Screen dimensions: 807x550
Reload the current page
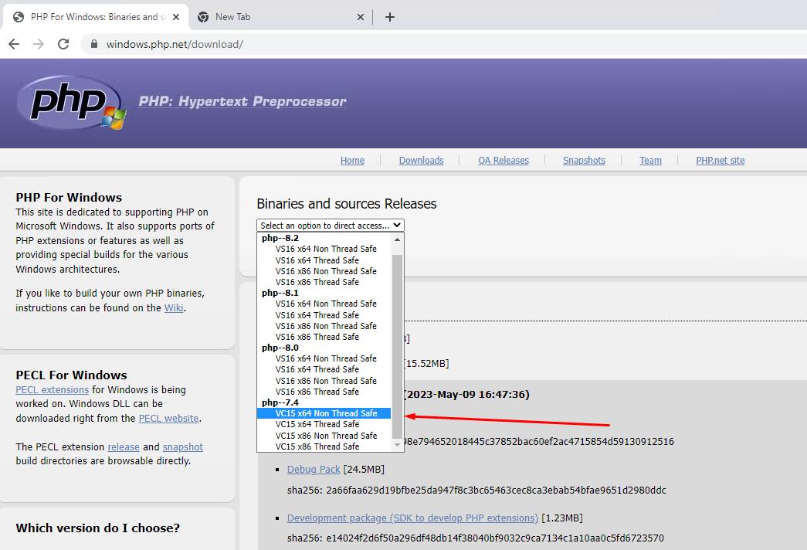pyautogui.click(x=64, y=44)
